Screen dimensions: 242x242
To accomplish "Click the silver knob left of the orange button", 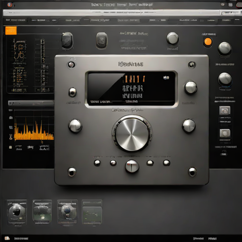I will point(173,38).
